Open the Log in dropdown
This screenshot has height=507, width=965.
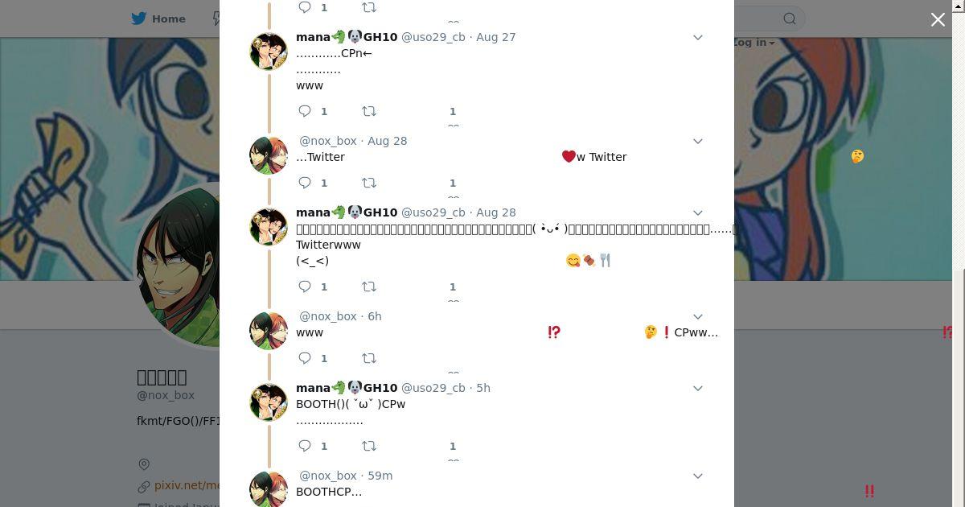point(754,43)
